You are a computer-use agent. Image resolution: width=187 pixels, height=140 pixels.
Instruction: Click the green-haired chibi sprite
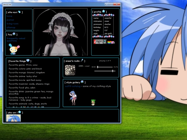[x=93, y=103]
